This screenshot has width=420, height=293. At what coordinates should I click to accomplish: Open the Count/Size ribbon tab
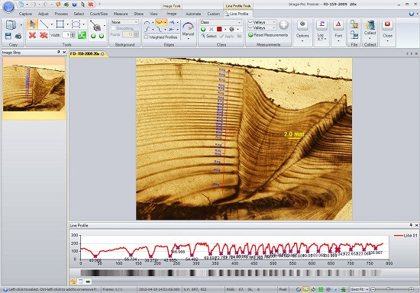coord(99,14)
